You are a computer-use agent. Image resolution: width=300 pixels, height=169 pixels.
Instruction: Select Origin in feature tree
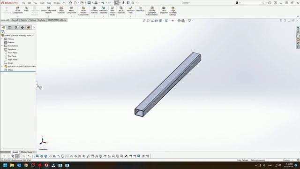coord(10,63)
